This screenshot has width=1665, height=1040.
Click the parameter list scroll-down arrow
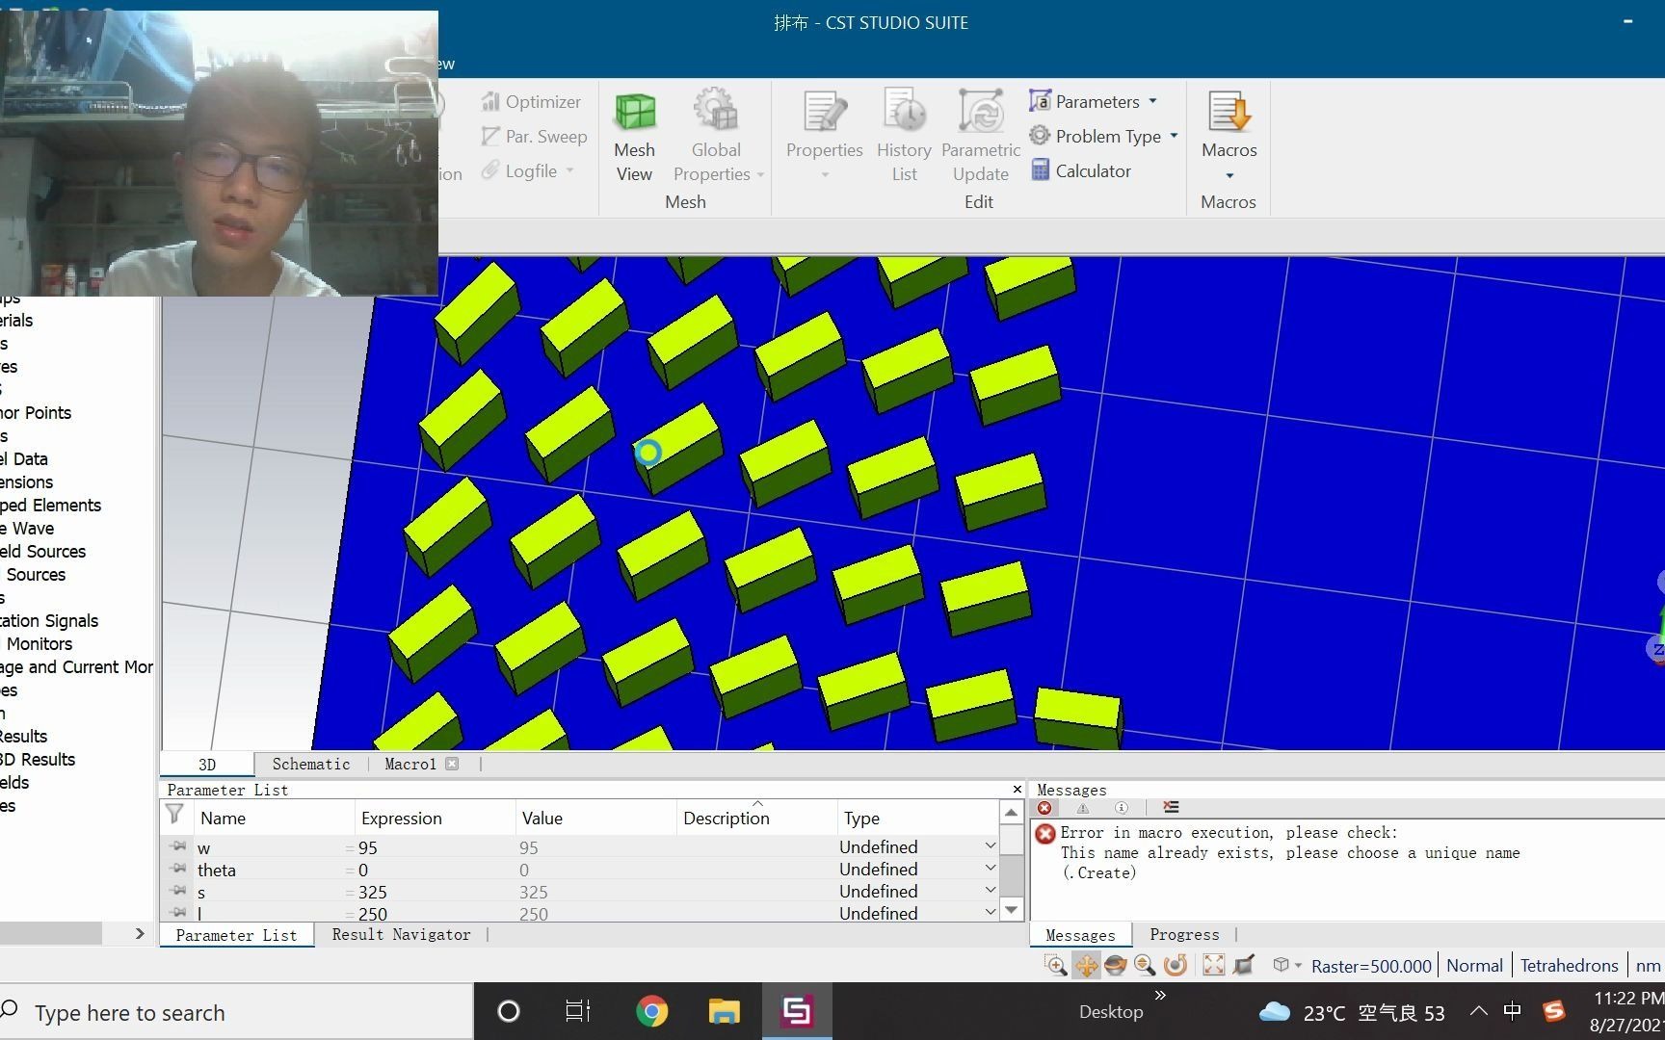click(x=1011, y=910)
